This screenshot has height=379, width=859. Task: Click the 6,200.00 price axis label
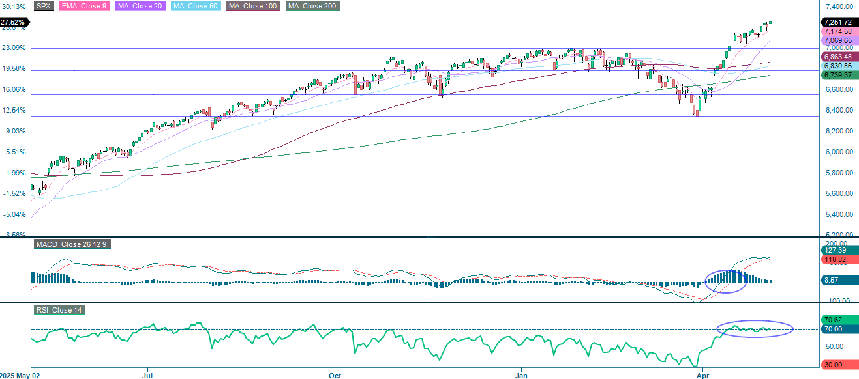click(839, 132)
